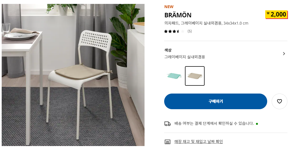This screenshot has height=148, width=293.
Task: Click the 그레이베이지 실내외겸용 color label
Action: point(185,57)
